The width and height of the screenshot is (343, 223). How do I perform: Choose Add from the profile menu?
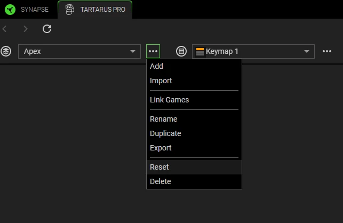point(194,66)
